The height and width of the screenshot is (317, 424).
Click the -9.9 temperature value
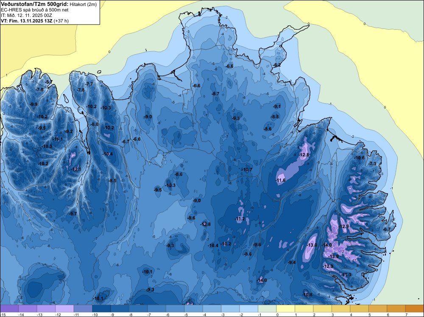(34, 104)
